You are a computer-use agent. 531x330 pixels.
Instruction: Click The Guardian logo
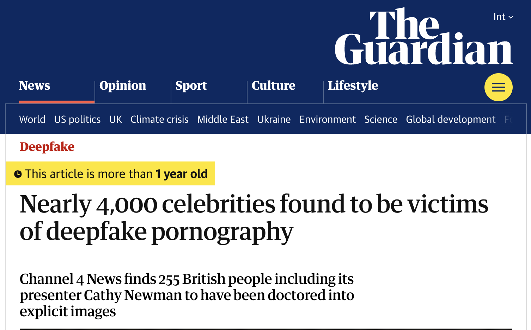coord(423,37)
